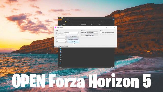Sort by Type column in Explorer
Image resolution: width=163 pixels, height=92 pixels.
tap(92, 24)
